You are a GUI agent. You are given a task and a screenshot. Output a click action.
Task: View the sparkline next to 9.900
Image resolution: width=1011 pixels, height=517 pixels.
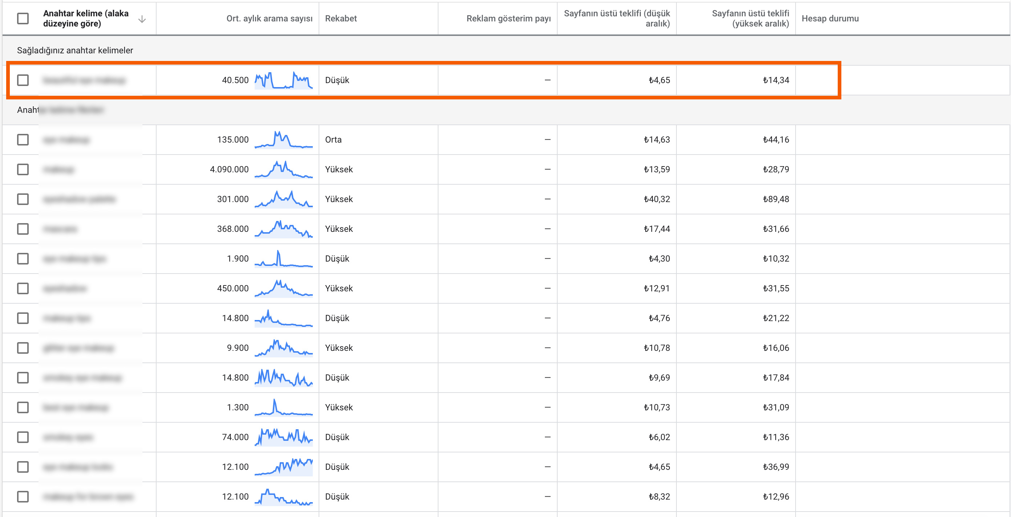click(283, 348)
